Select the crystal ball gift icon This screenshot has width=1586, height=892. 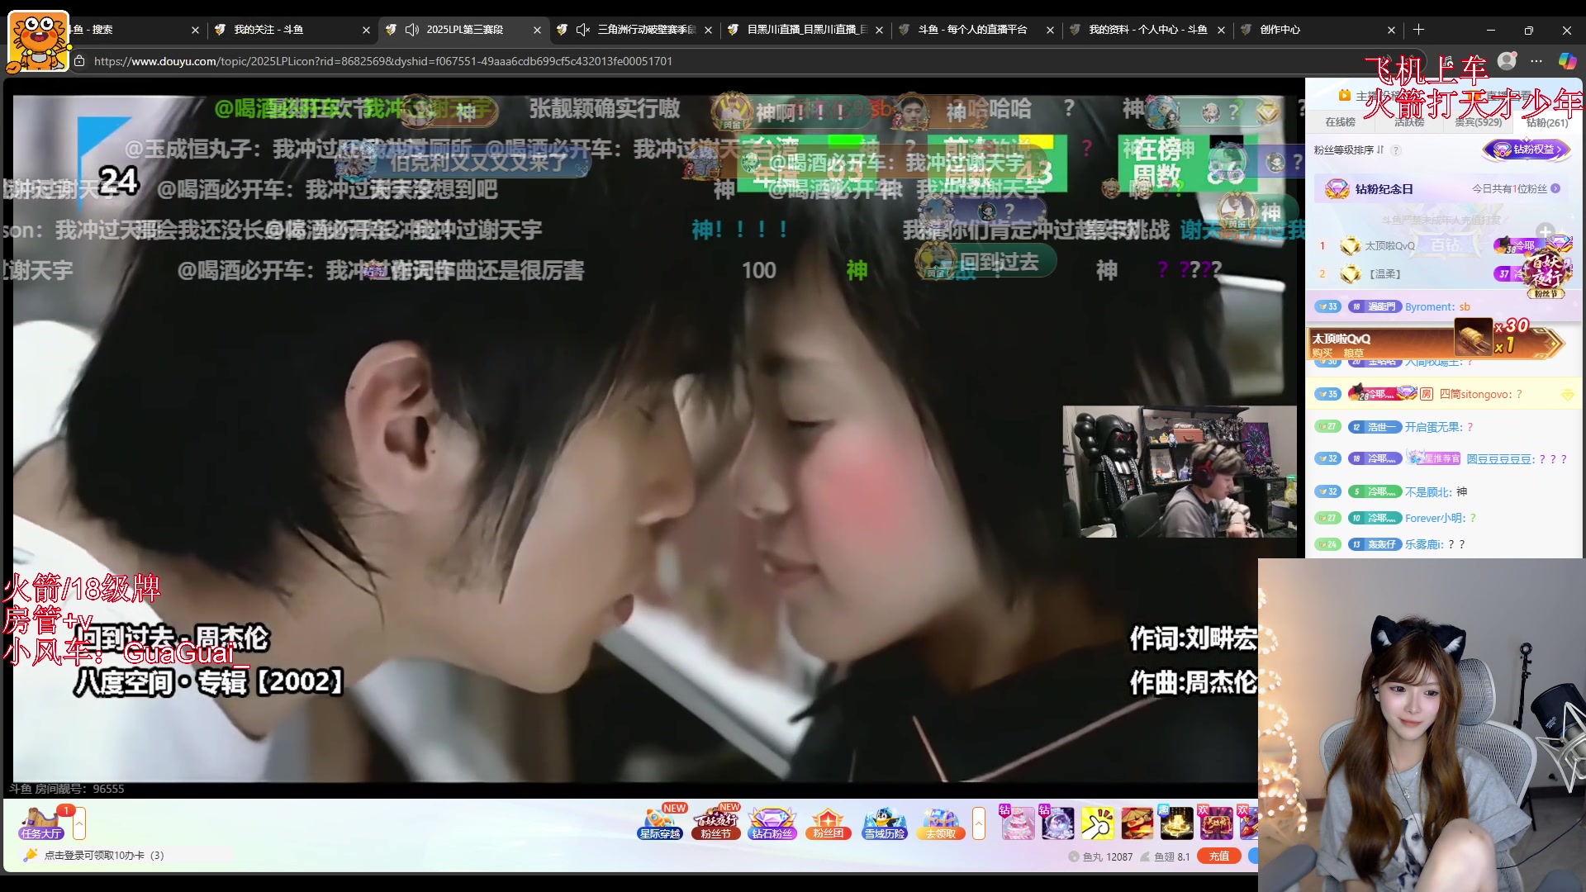(1057, 823)
